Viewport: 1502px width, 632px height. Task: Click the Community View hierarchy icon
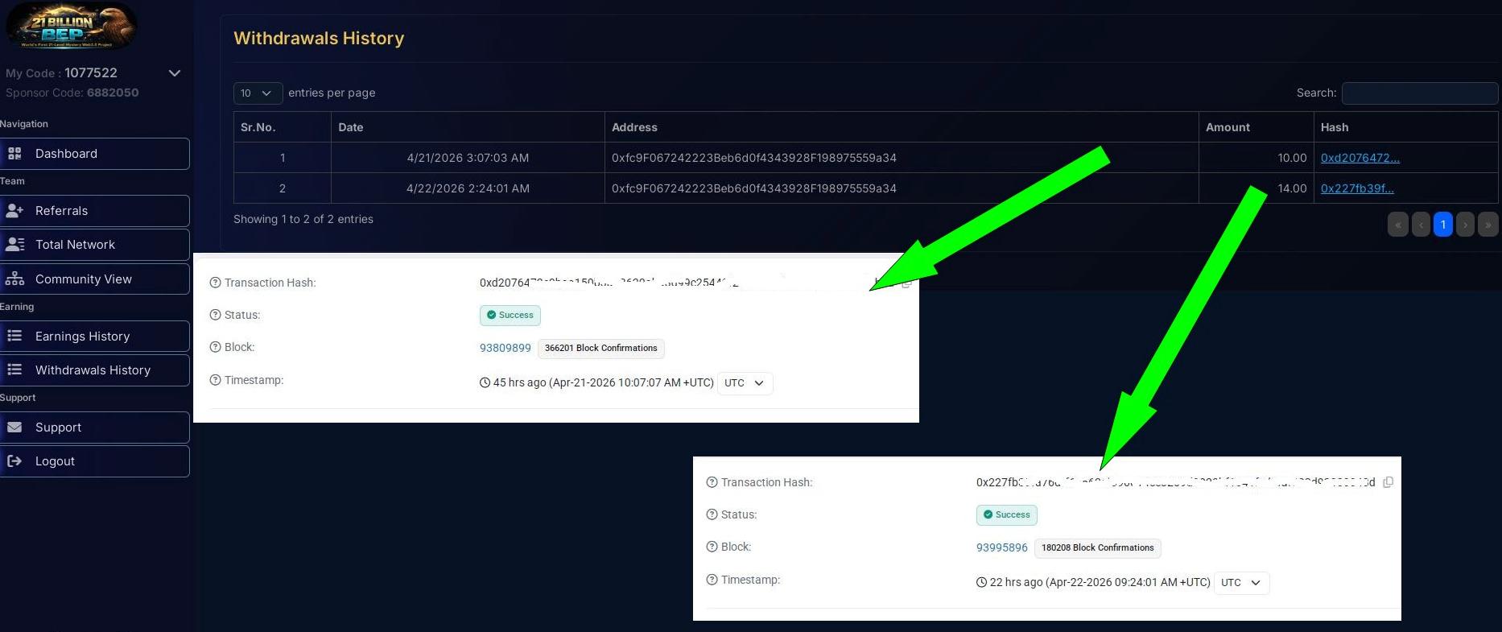(14, 279)
